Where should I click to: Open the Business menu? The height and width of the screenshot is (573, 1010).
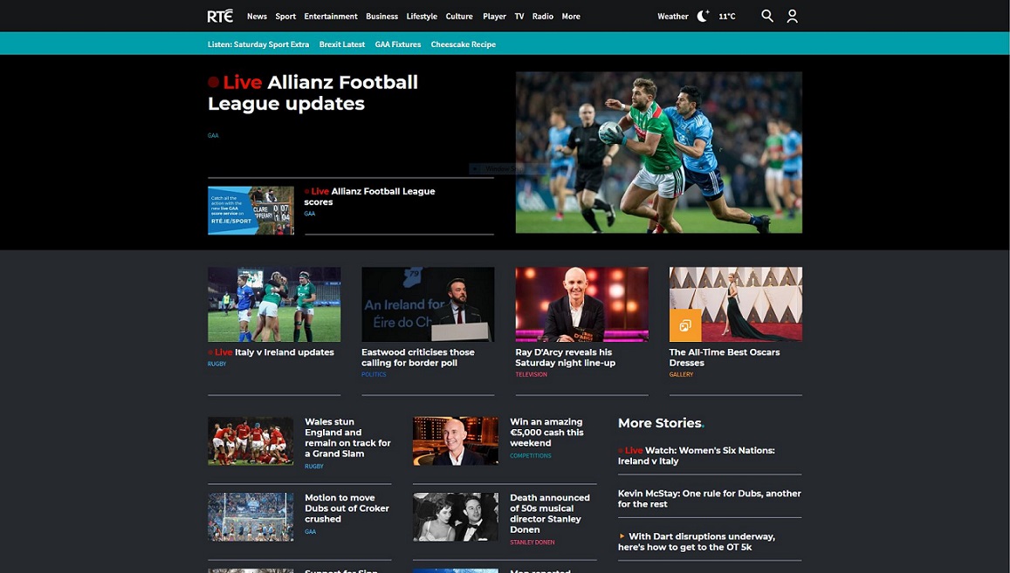pos(382,17)
